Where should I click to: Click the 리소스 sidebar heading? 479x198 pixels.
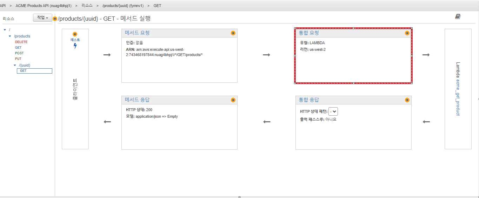click(8, 19)
